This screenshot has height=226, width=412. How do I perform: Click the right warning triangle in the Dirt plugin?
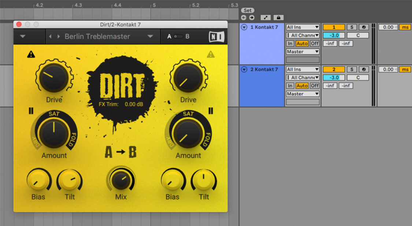pos(211,55)
